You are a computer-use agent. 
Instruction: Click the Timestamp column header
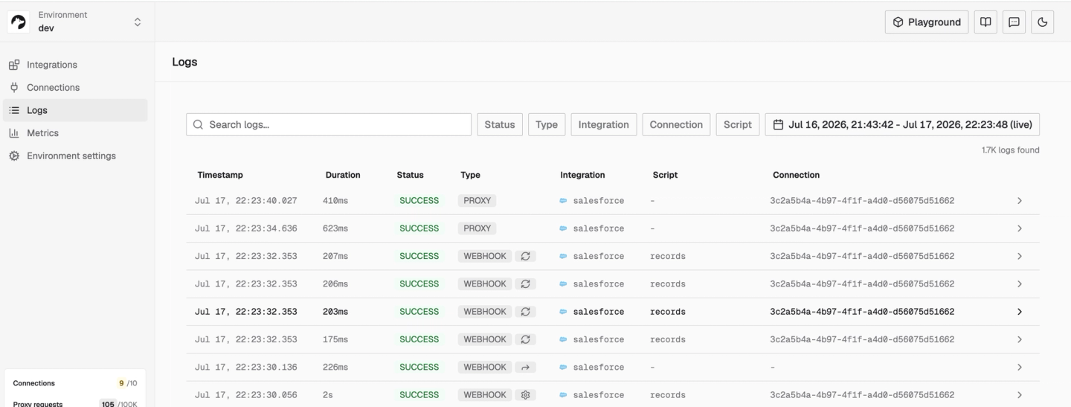[x=220, y=175]
